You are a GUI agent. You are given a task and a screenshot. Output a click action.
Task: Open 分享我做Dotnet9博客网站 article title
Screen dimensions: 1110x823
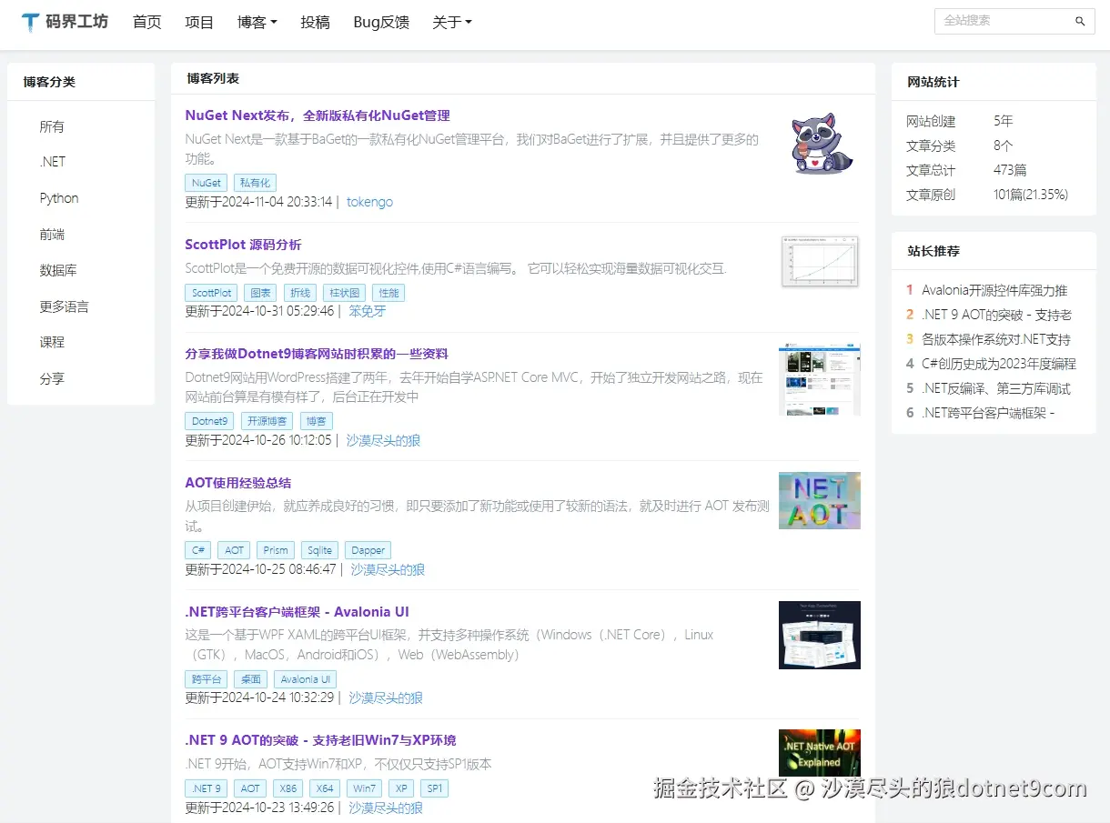click(x=317, y=354)
